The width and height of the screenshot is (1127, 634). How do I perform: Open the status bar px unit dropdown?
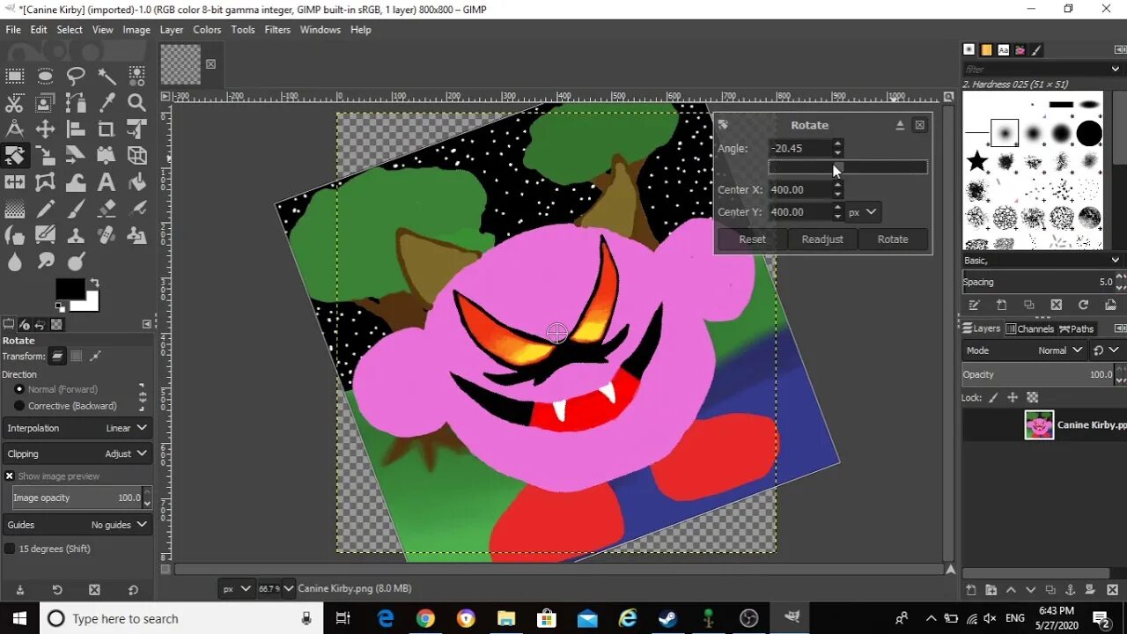coord(235,588)
